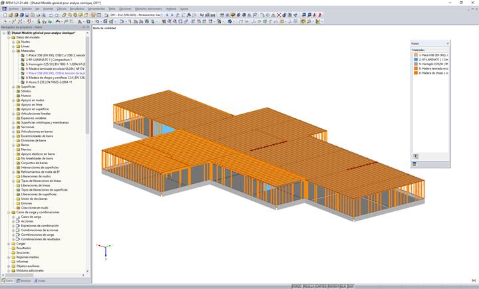Click the navigator horizontal scrollbar
The height and width of the screenshot is (289, 479).
(19, 275)
